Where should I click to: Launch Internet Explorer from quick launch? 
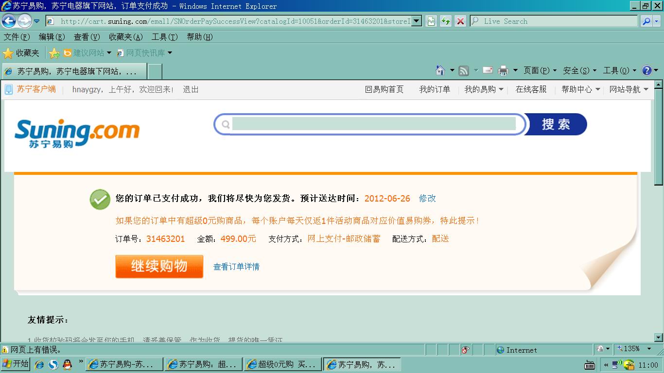click(x=39, y=364)
